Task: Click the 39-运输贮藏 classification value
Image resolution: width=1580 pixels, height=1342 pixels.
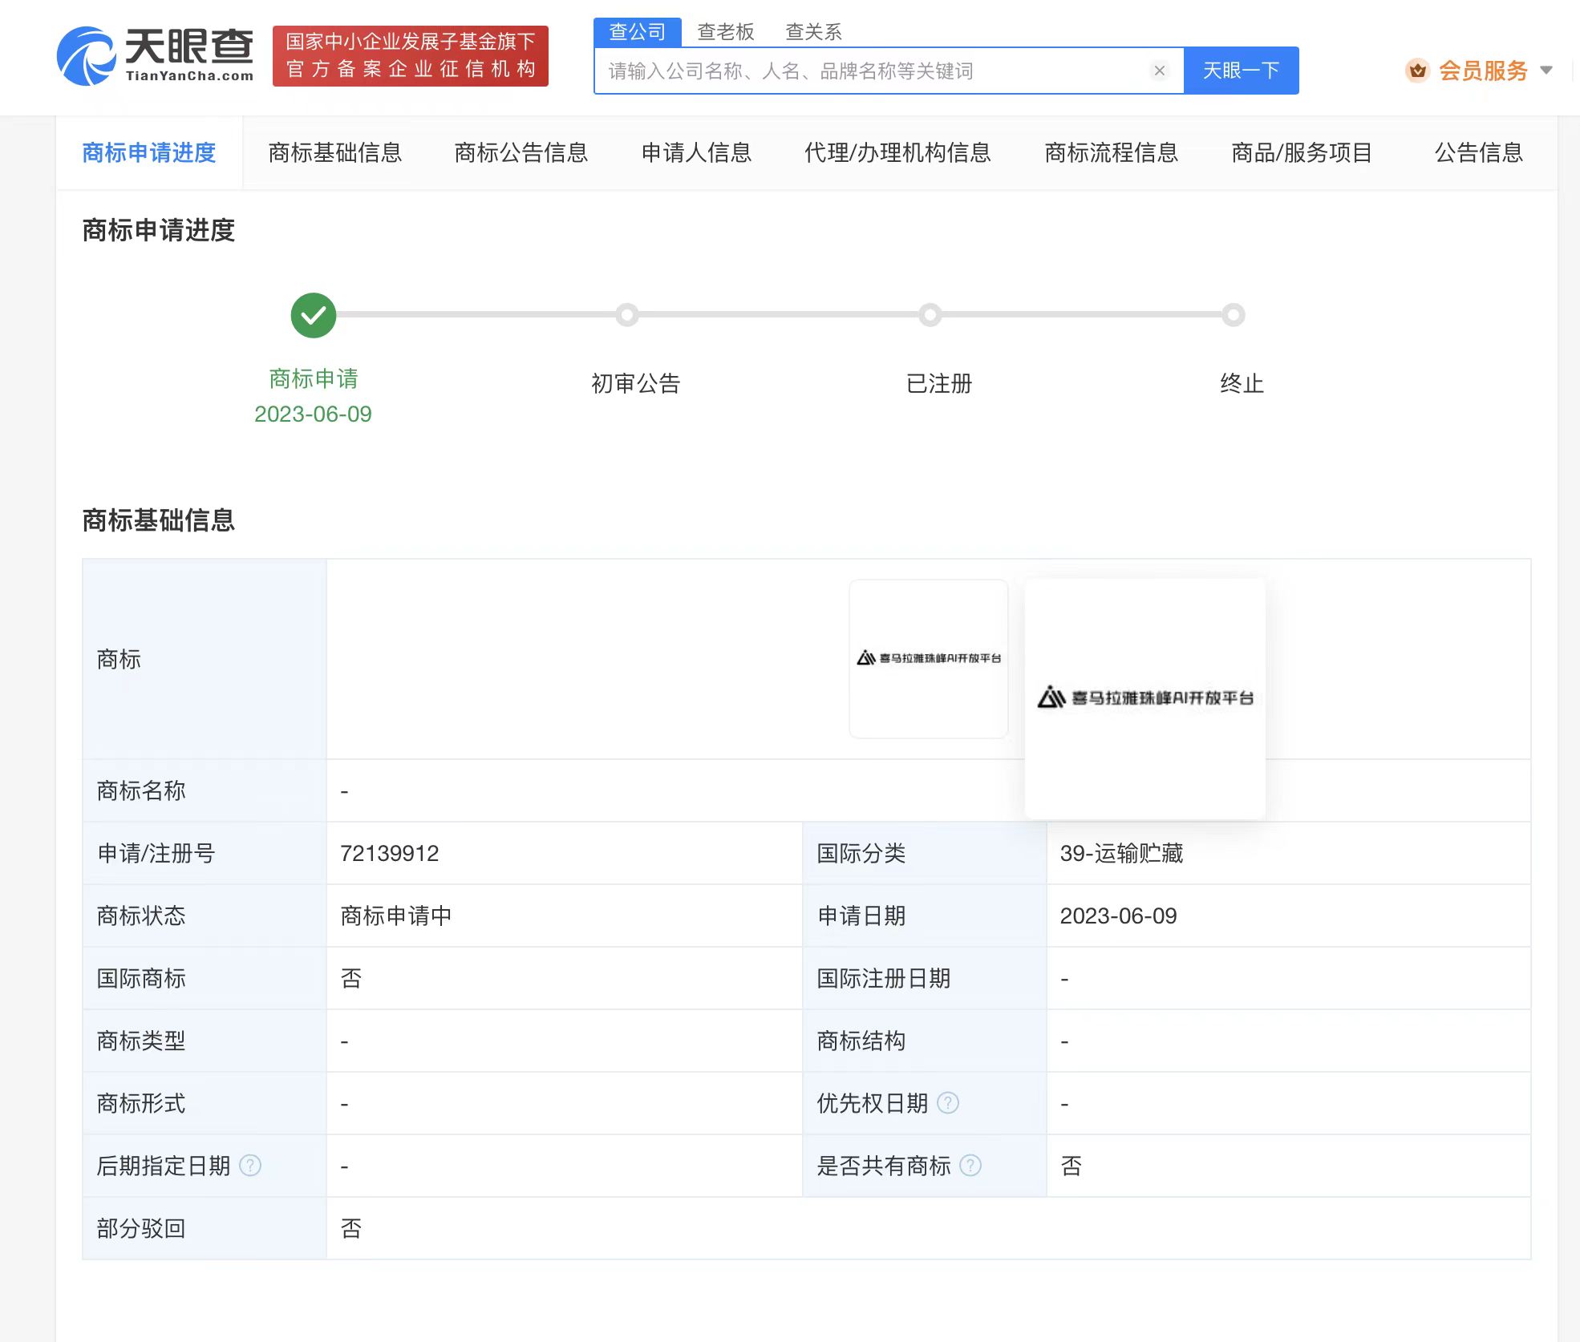Action: point(1121,853)
